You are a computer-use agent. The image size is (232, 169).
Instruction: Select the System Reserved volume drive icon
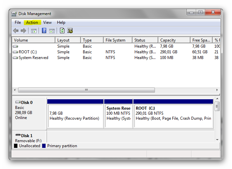point(15,58)
